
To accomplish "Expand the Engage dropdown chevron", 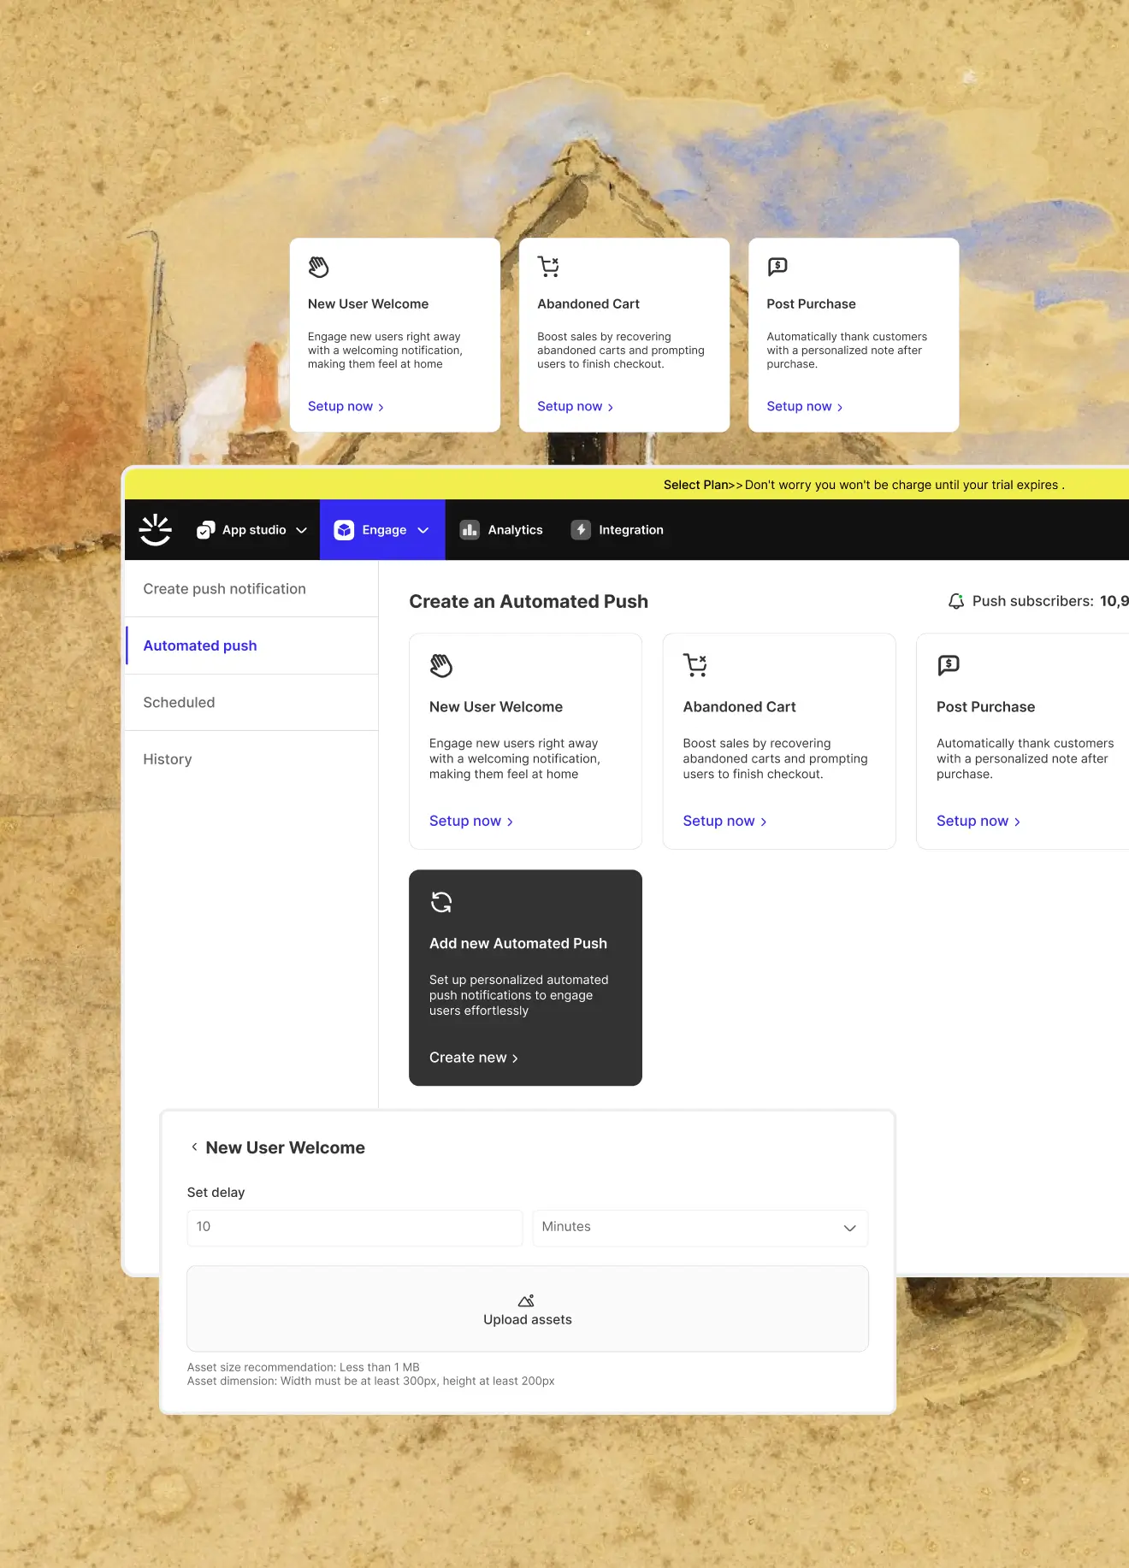I will pos(423,530).
